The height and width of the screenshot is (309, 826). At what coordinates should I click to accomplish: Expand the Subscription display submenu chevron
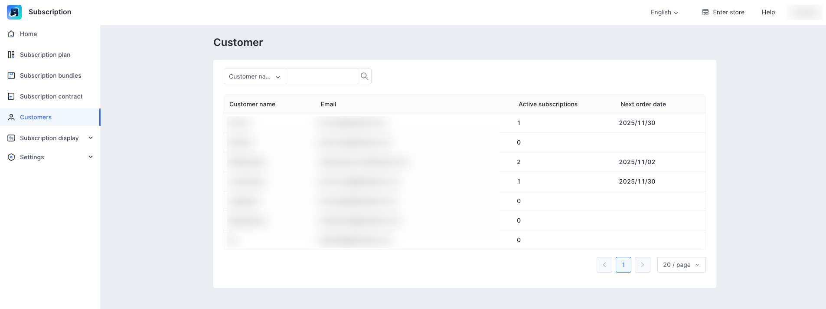[91, 138]
